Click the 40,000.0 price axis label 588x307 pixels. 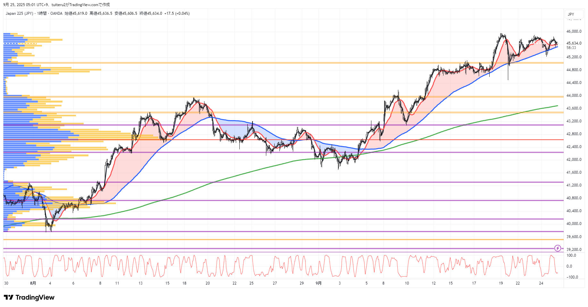574,224
